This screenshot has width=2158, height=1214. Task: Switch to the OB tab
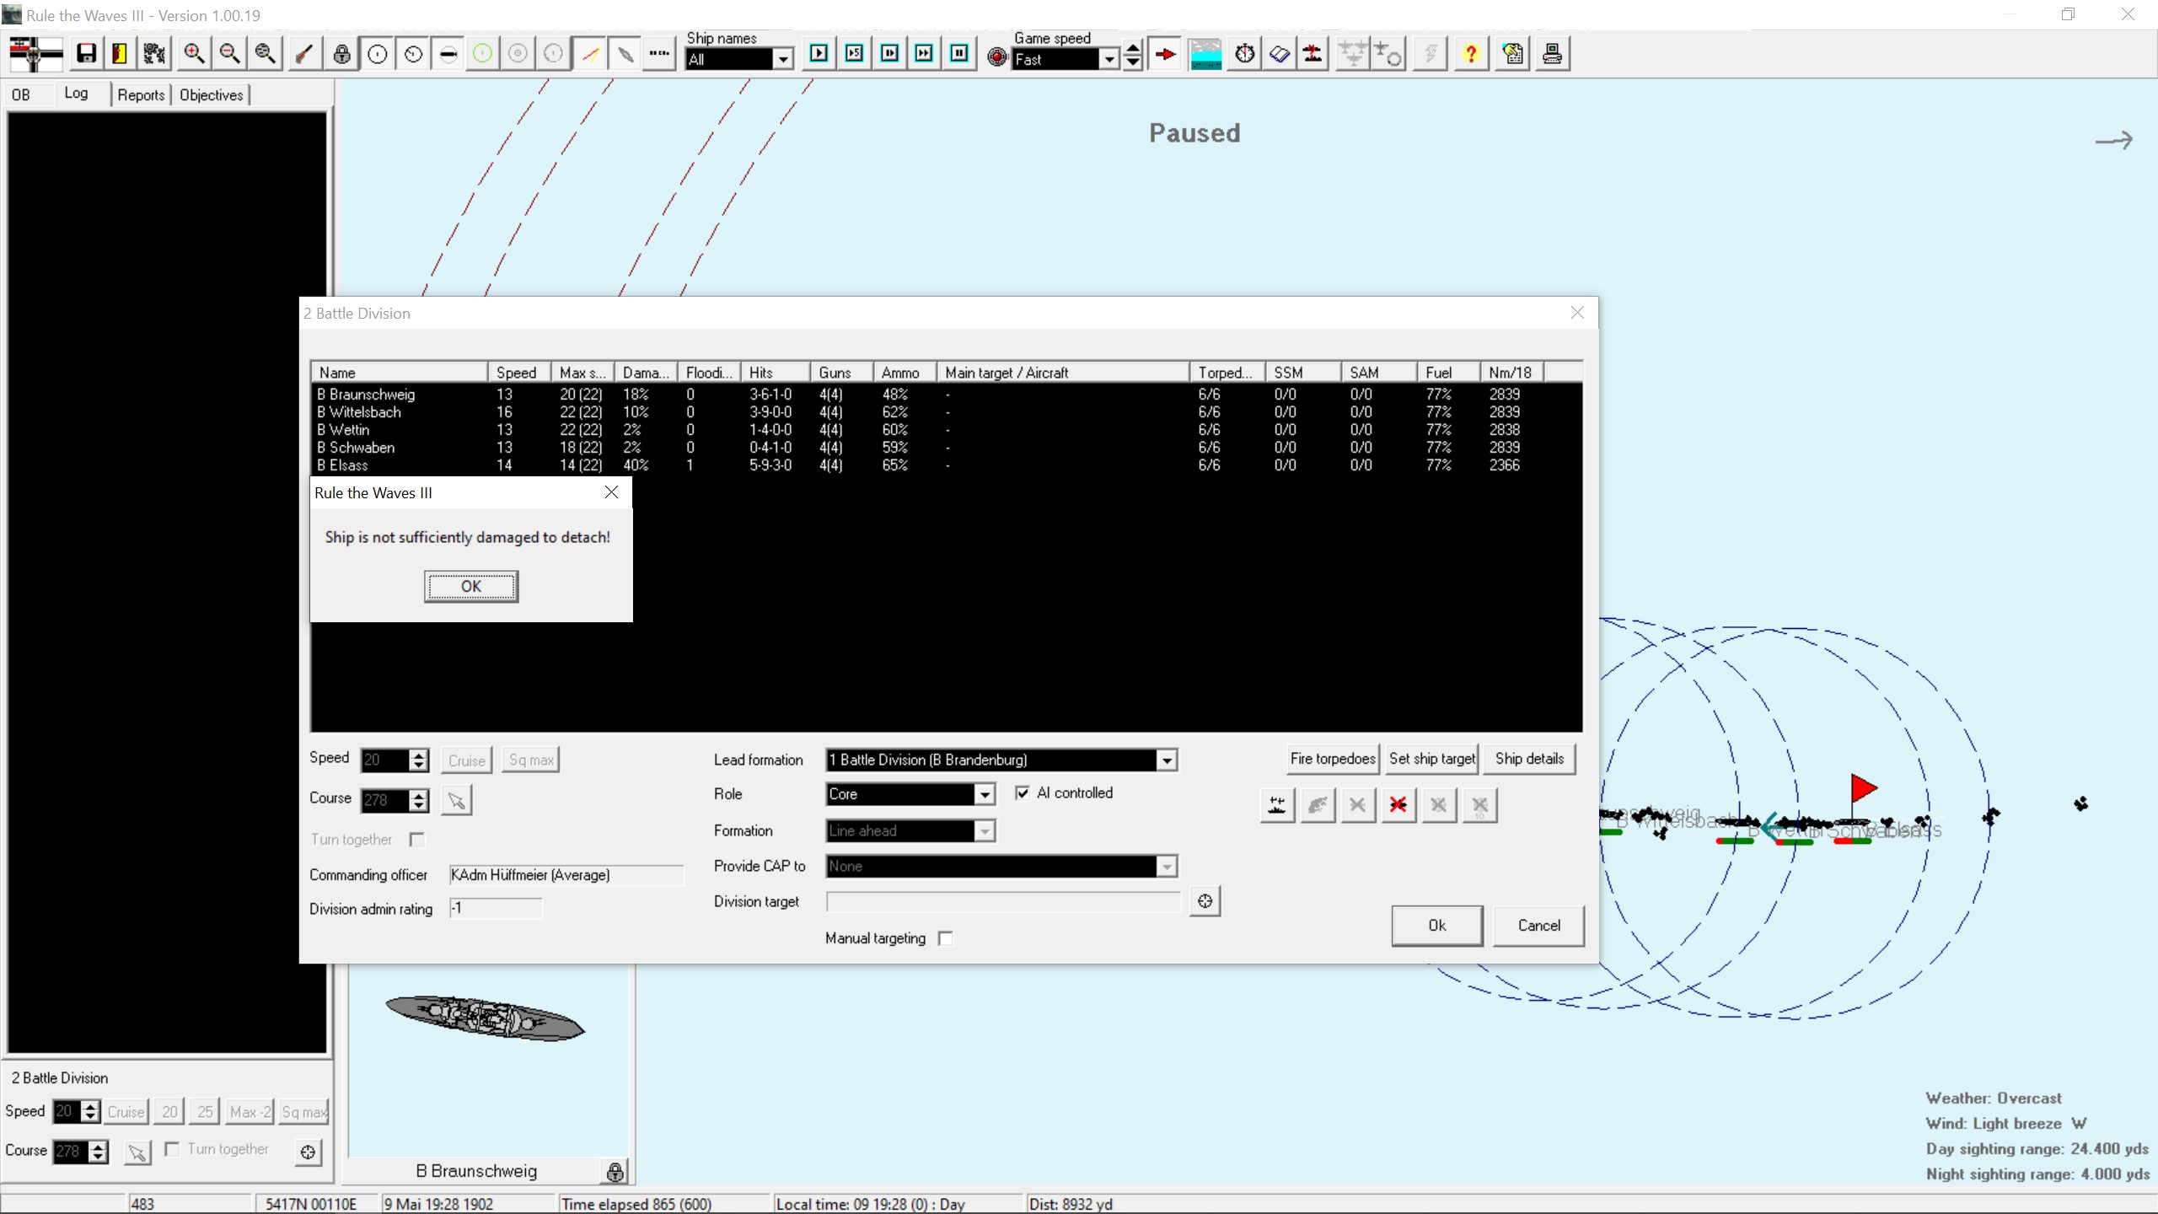click(21, 94)
